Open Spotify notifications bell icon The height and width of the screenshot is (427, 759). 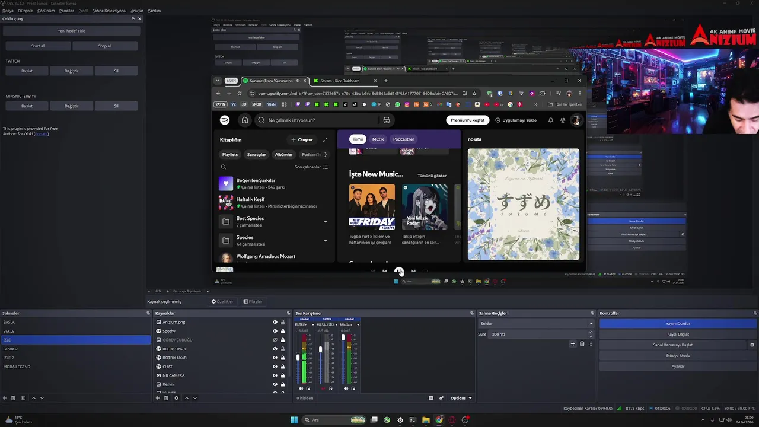tap(550, 120)
